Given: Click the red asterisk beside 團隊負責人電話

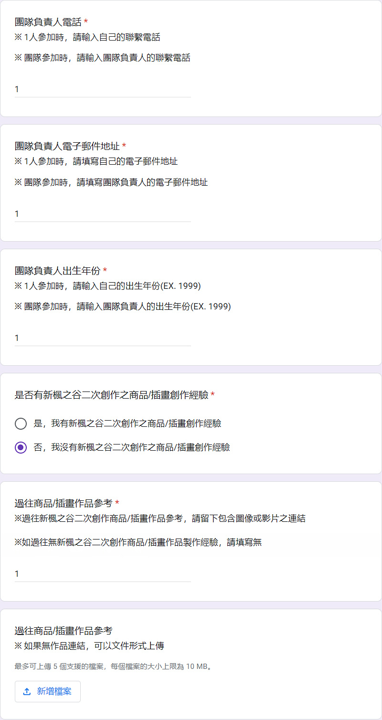Looking at the screenshot, I should [86, 22].
